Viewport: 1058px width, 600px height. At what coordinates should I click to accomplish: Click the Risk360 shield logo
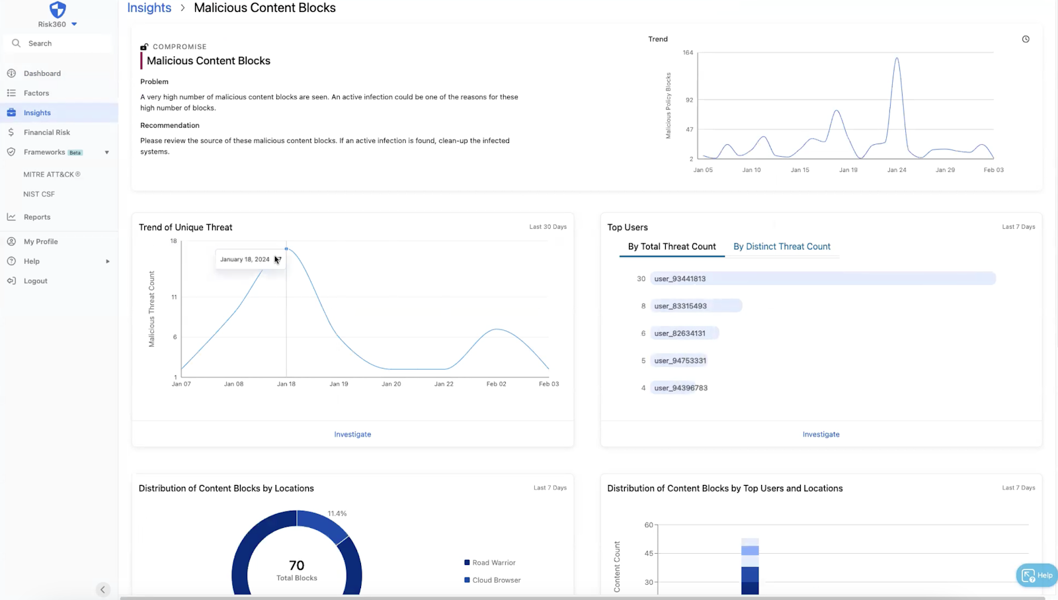point(58,9)
